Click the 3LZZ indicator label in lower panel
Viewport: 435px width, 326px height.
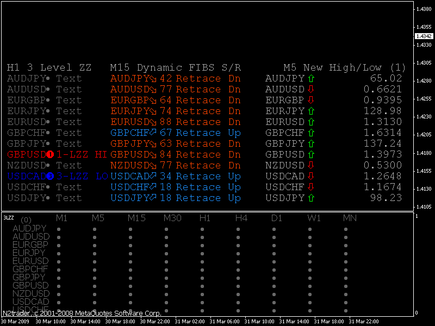(9, 217)
